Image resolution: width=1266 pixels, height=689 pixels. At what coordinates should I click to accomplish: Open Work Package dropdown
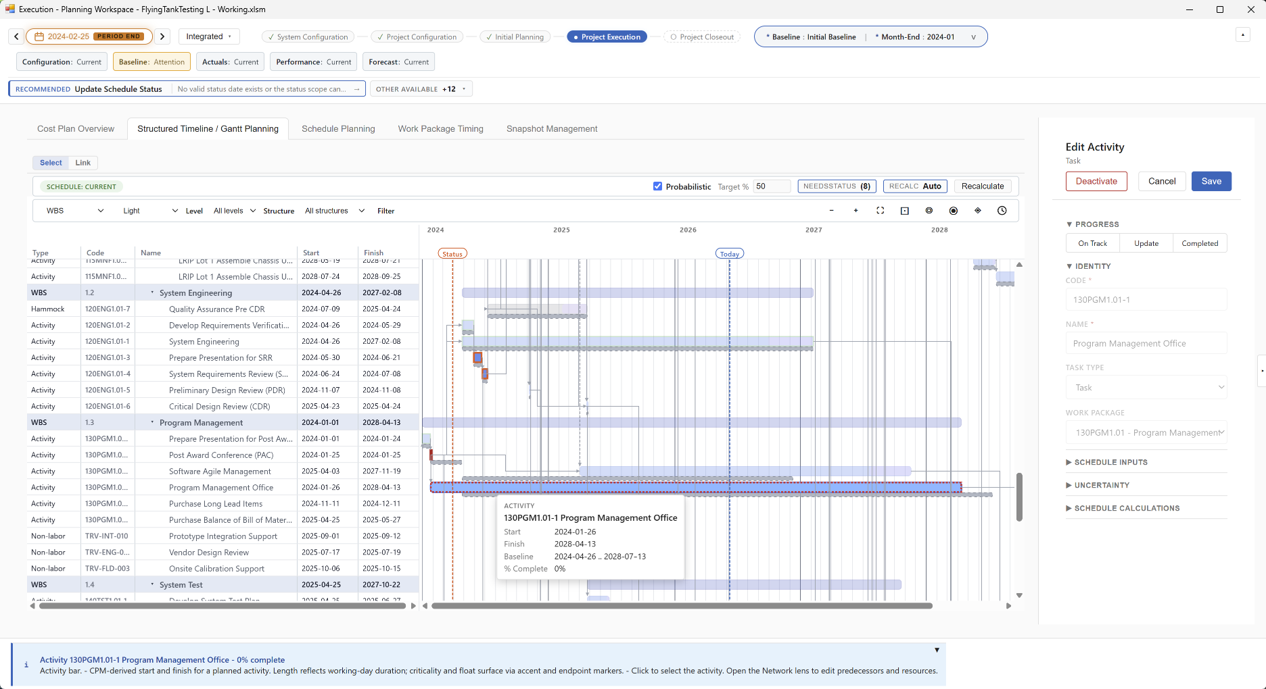click(x=1146, y=432)
